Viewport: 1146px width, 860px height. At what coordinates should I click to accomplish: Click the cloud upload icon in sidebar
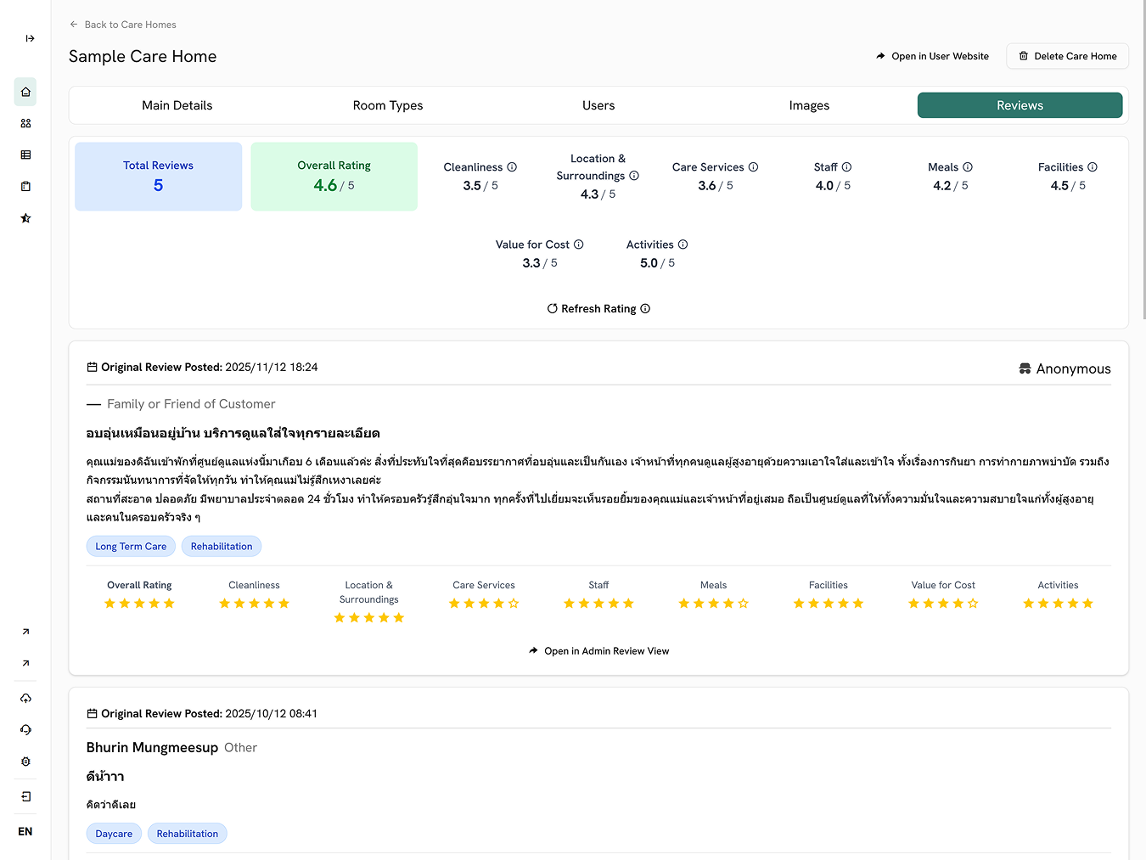(x=25, y=698)
